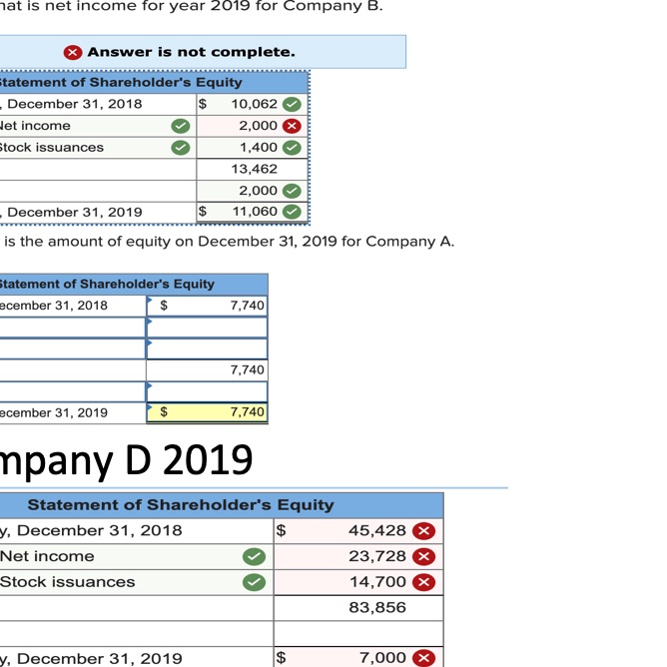
Task: Click the Company A 7,740 beginning equity cell
Action: [207, 306]
